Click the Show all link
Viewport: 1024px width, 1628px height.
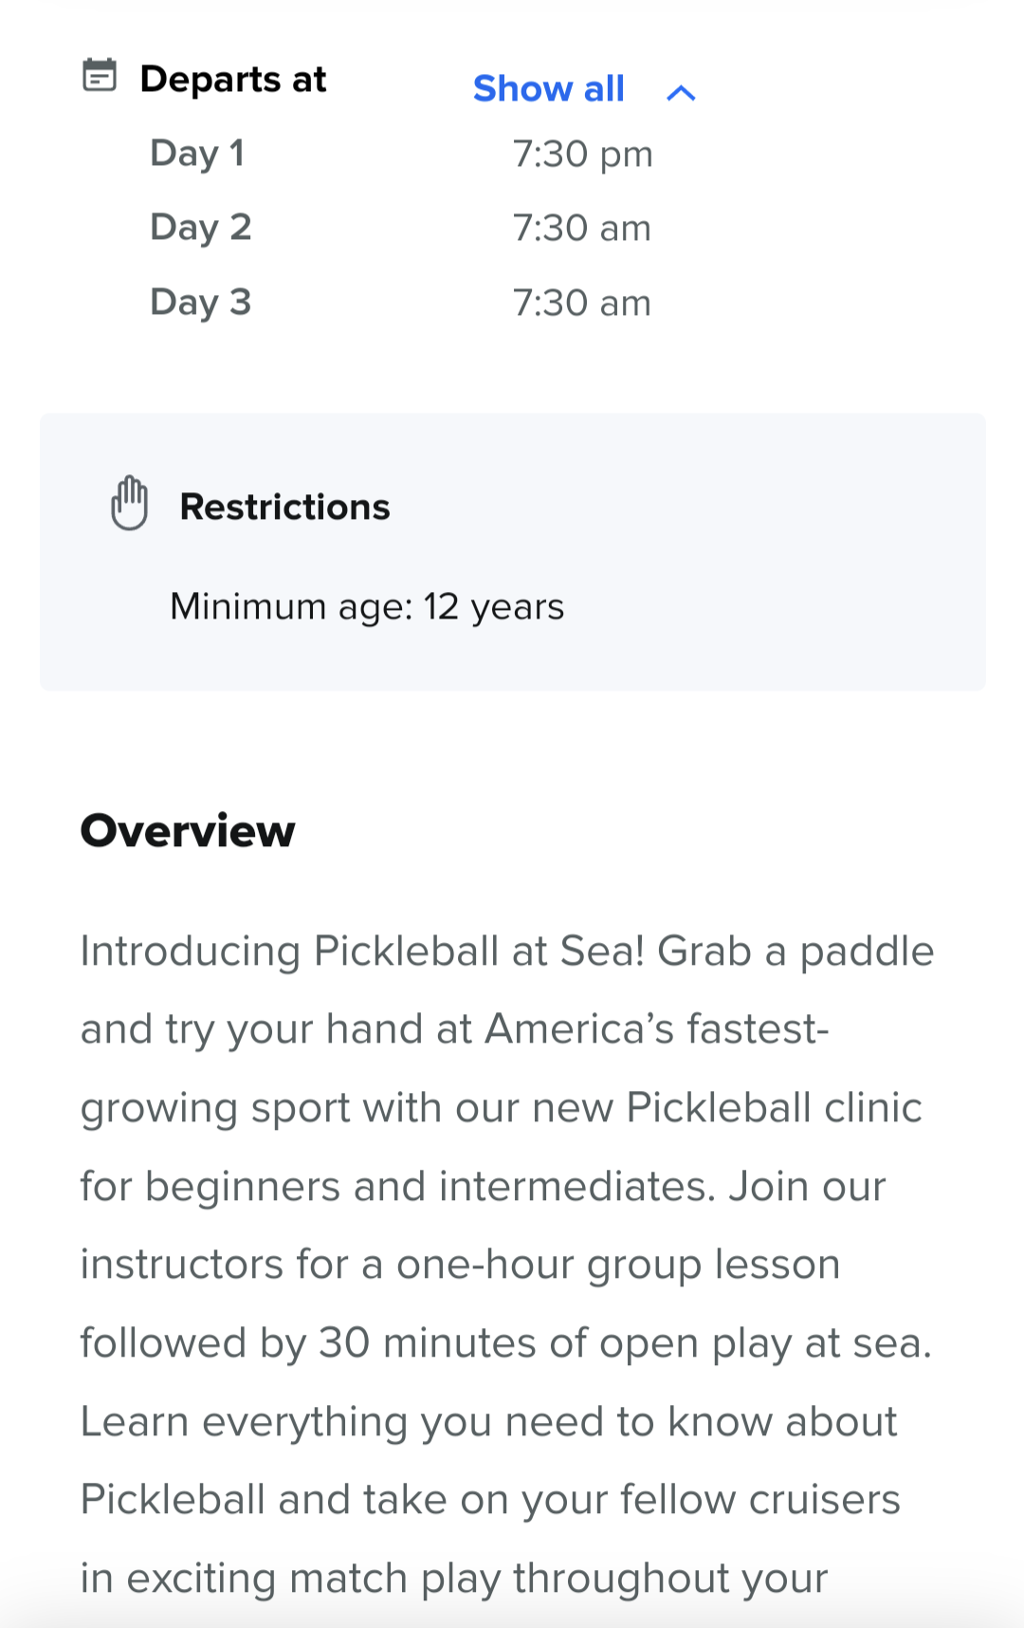coord(549,89)
